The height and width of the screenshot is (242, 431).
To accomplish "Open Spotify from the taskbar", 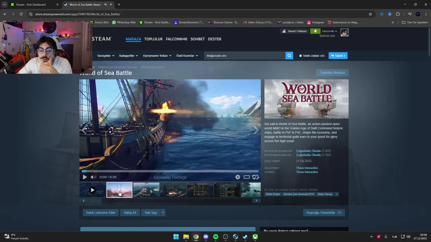I will coord(216,237).
